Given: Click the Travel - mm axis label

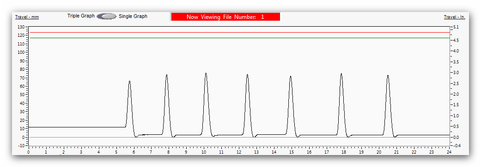Looking at the screenshot, I should 27,17.
